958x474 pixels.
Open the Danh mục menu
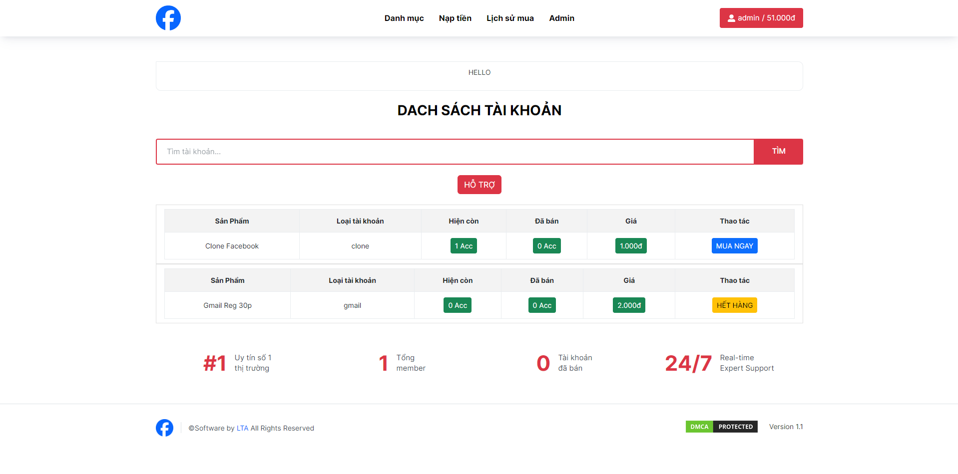click(404, 18)
